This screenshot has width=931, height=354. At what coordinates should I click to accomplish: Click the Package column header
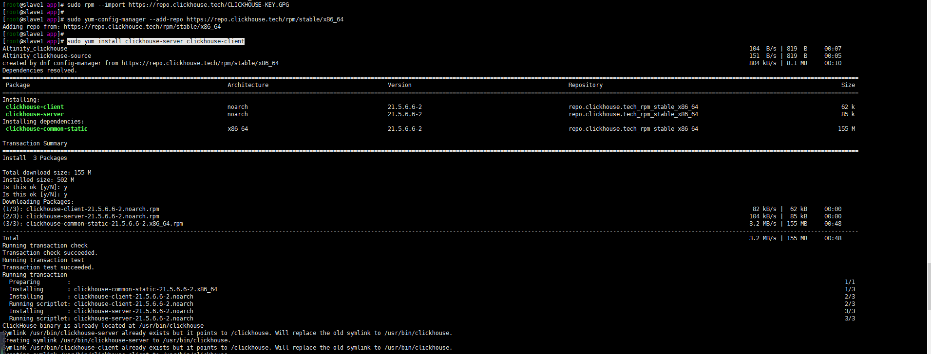(18, 85)
